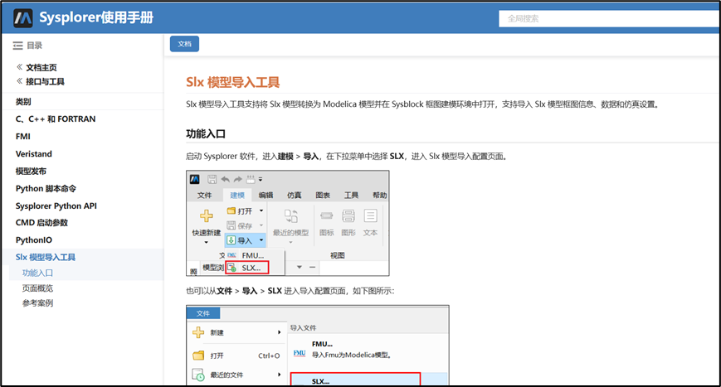Switch to the 编辑 ribbon tab
The width and height of the screenshot is (721, 387).
tap(266, 195)
